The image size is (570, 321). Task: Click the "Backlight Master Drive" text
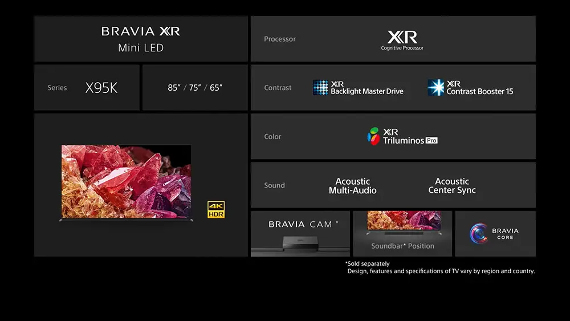[367, 92]
